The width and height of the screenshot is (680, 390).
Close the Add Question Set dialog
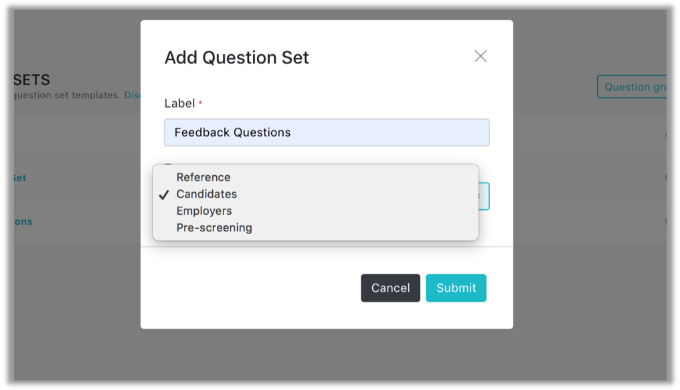[480, 56]
